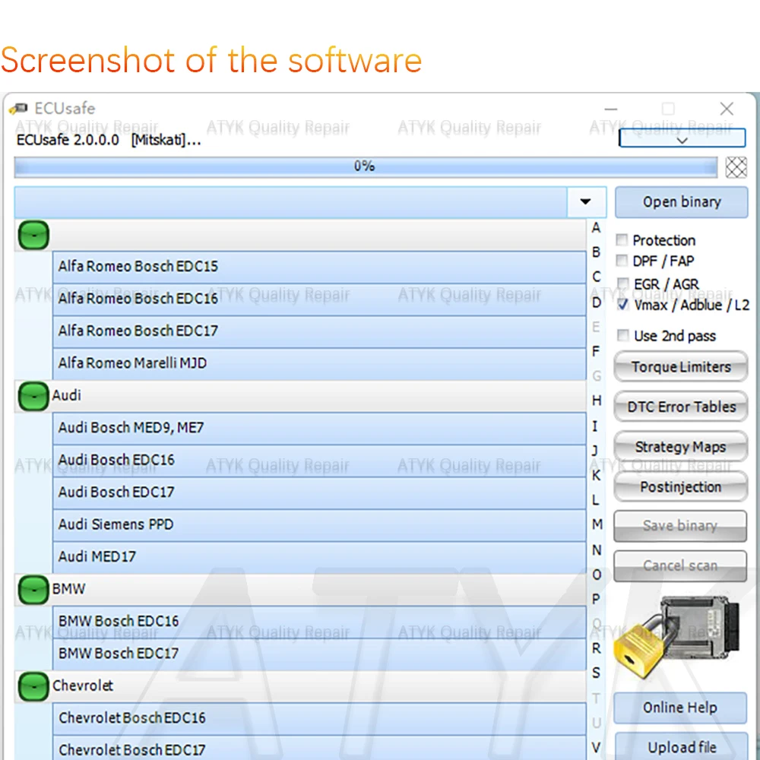Click the Save binary button
The image size is (760, 760).
pyautogui.click(x=680, y=526)
